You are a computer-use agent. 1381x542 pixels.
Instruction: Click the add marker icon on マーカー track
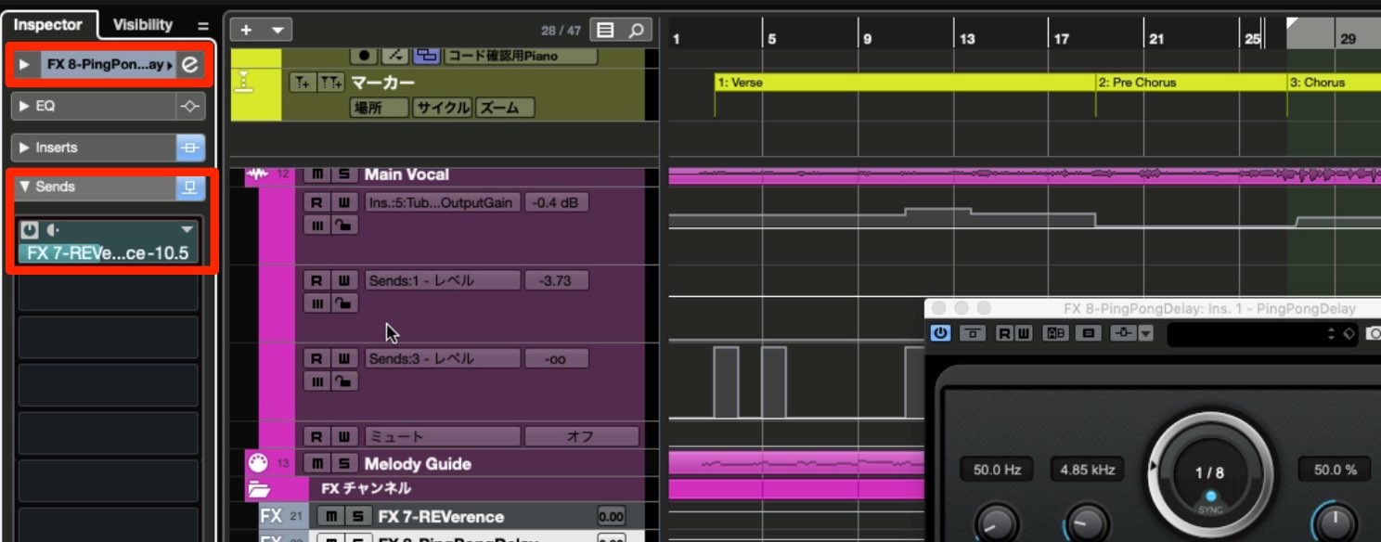(x=302, y=84)
